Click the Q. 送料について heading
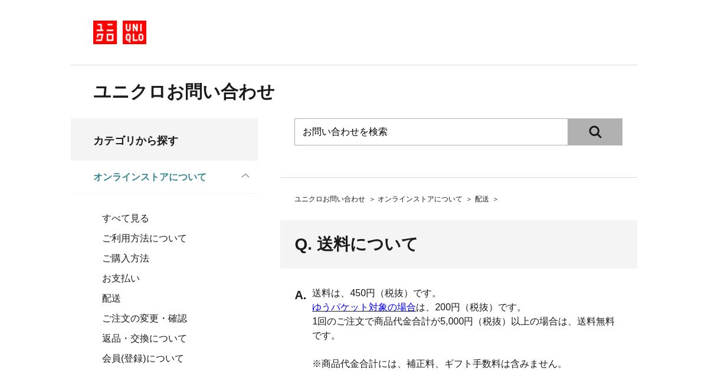This screenshot has height=371, width=708. pos(356,244)
